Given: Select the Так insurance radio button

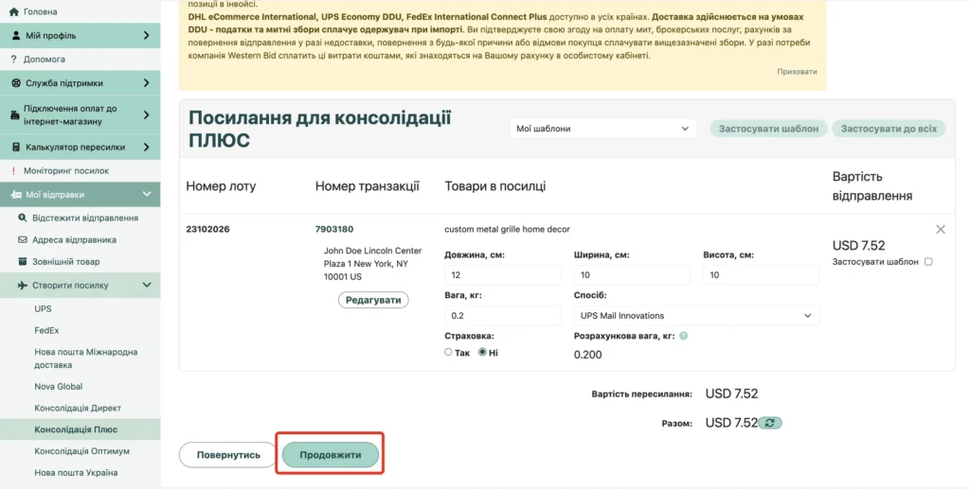Looking at the screenshot, I should point(448,352).
